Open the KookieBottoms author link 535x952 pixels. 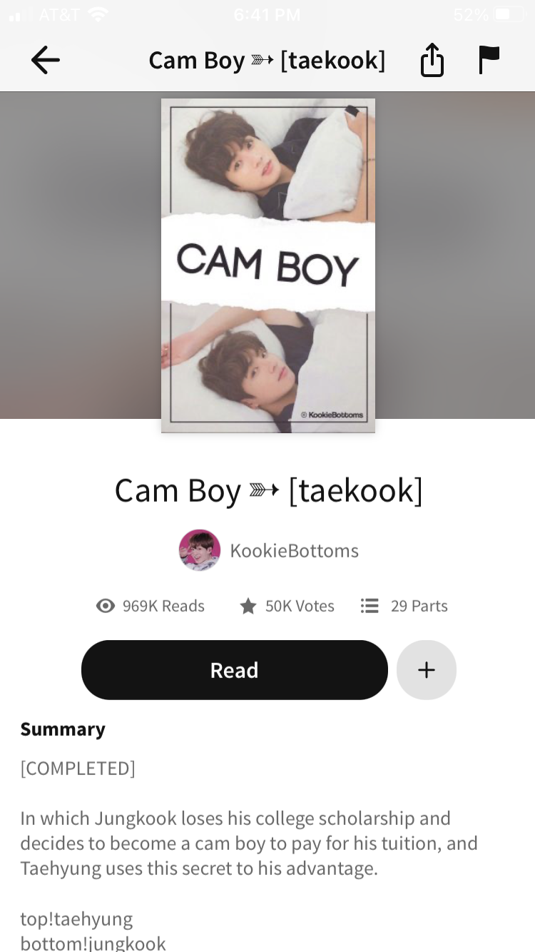click(294, 550)
